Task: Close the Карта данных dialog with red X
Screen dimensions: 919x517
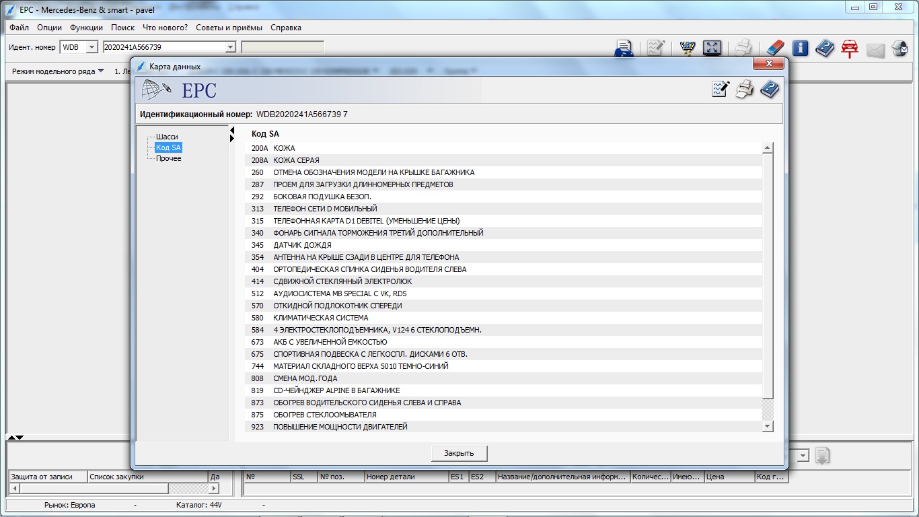Action: tap(768, 63)
